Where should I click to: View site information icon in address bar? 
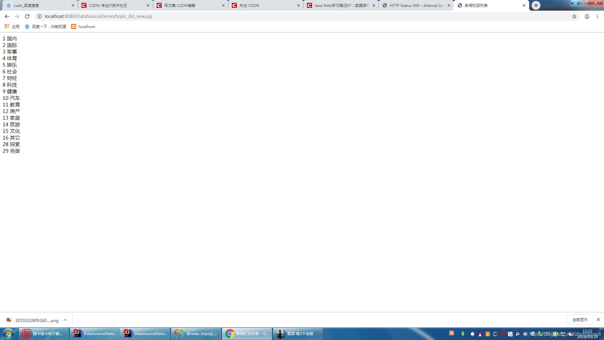(x=40, y=16)
